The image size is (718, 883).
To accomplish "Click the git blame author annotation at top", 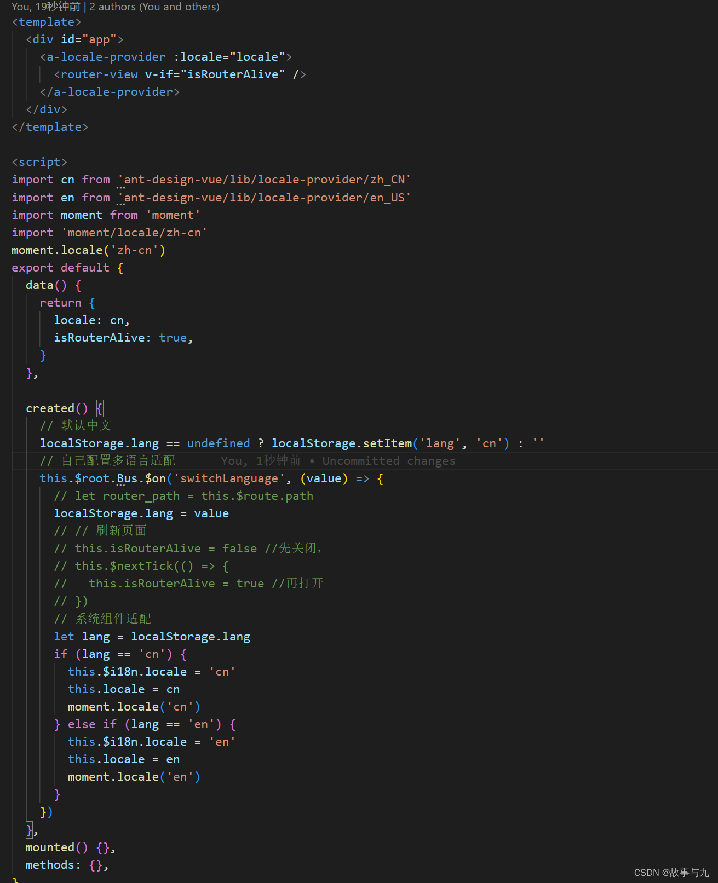I will 116,7.
